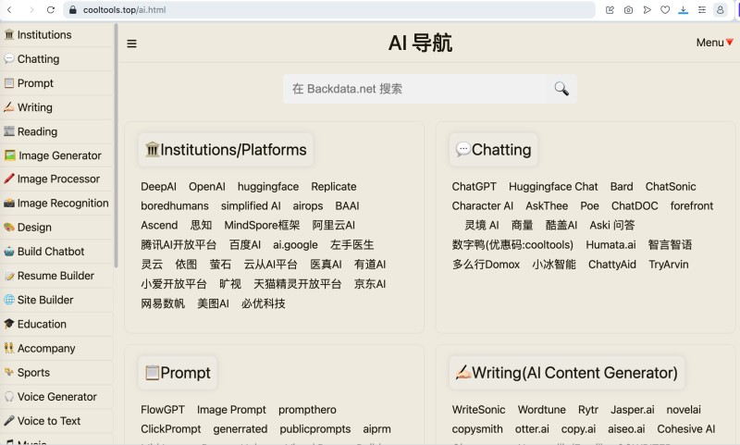
Task: Open the DeepAI link
Action: coord(158,186)
